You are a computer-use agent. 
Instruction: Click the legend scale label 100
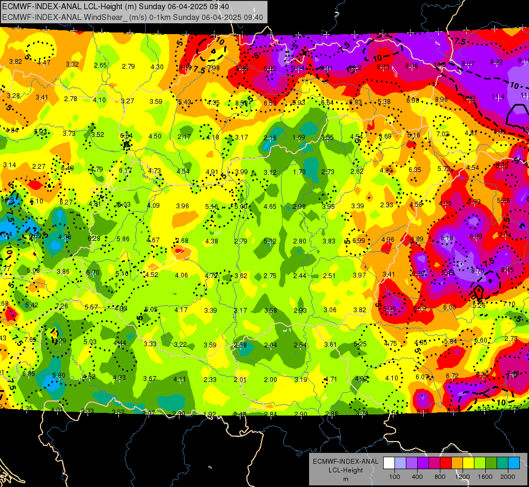(x=394, y=477)
